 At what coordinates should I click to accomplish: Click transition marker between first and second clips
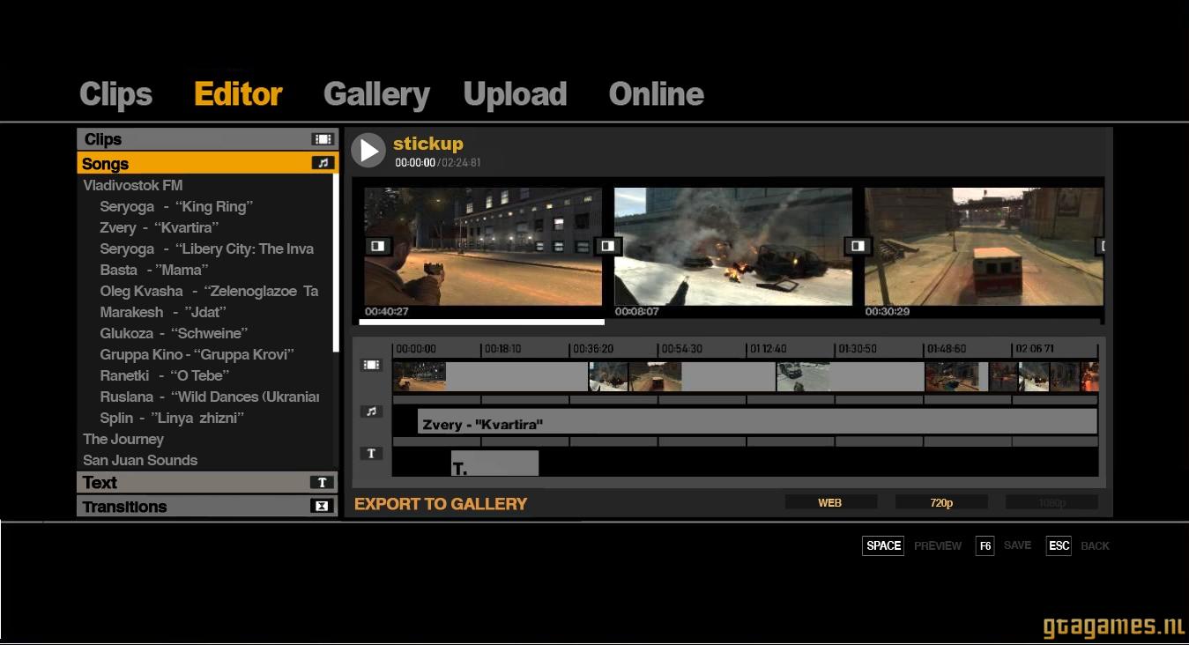607,246
